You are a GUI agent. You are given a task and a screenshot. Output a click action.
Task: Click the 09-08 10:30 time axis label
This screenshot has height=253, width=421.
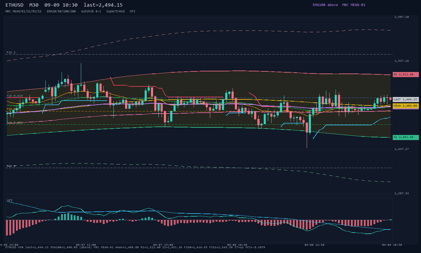click(237, 245)
